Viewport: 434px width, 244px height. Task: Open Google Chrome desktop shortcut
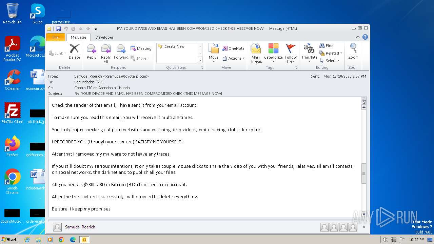click(12, 181)
